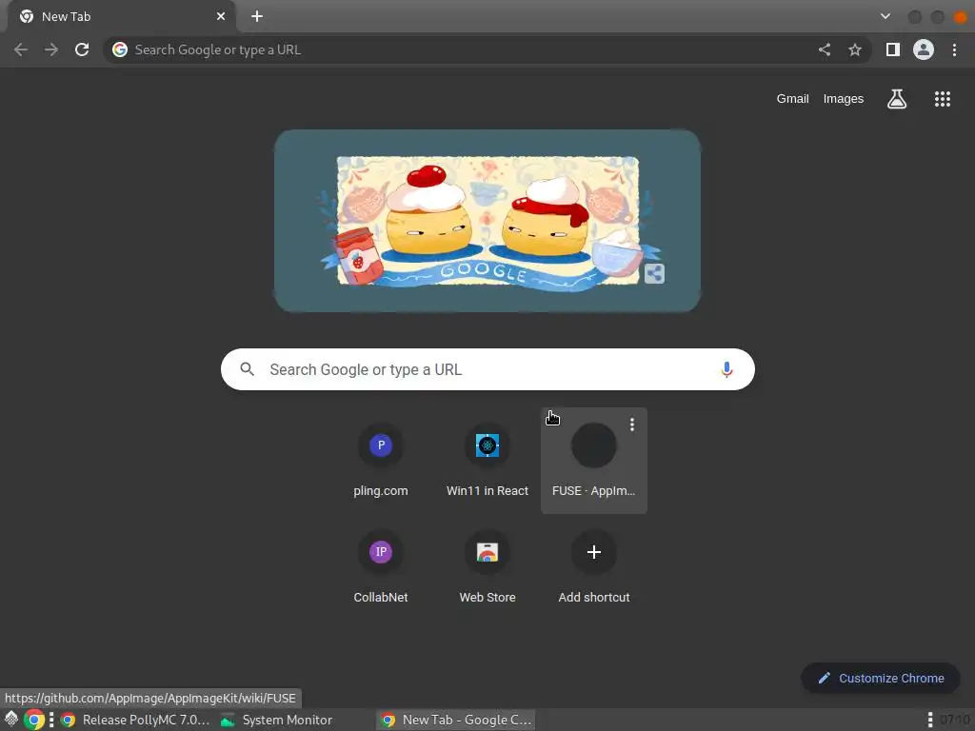Switch to Release PollyMC taskbar window

(x=137, y=720)
